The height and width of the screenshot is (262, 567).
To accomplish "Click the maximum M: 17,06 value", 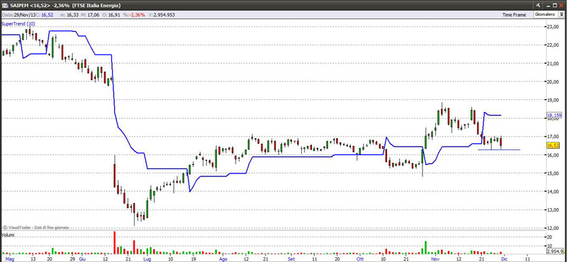I will coord(94,15).
